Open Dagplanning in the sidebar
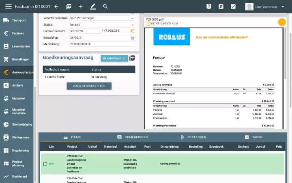Screen dimensions: 292x183 [x=17, y=150]
